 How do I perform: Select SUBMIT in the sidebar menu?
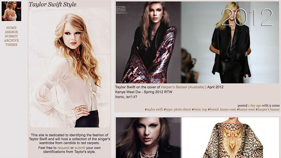(x=11, y=36)
